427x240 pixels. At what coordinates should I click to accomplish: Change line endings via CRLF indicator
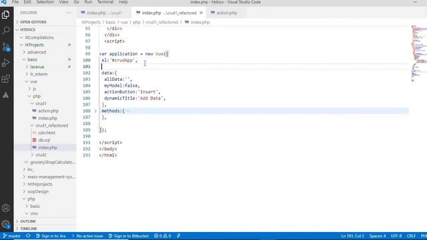click(x=411, y=236)
